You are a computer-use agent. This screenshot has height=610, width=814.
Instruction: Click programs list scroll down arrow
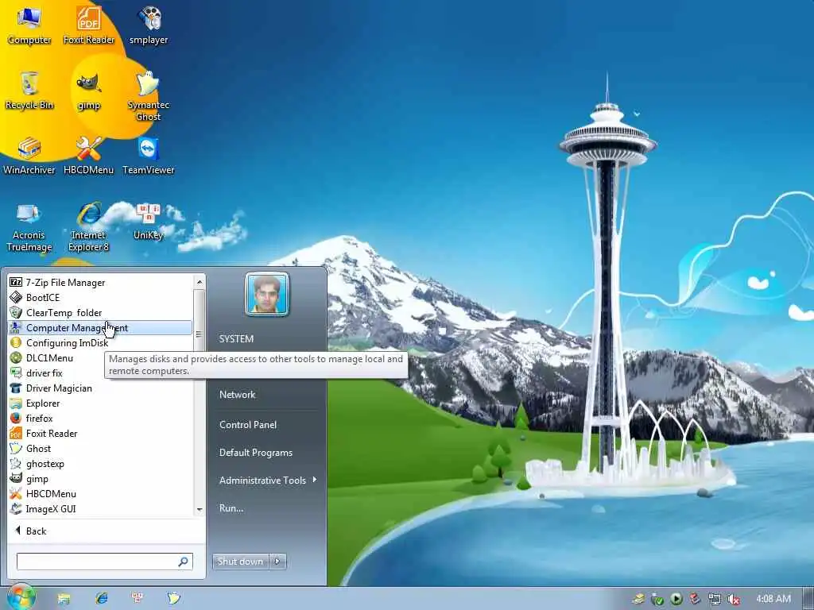click(200, 510)
